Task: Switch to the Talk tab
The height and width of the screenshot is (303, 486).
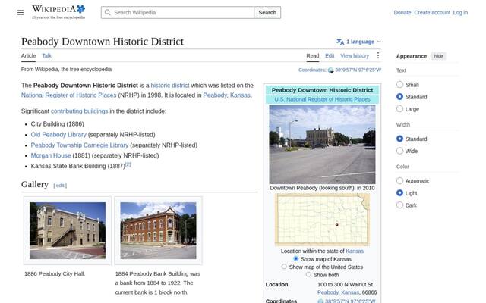Action: point(47,55)
